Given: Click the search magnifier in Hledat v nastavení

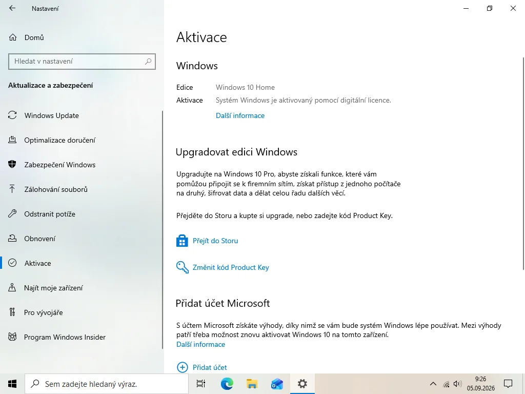Looking at the screenshot, I should pyautogui.click(x=148, y=62).
